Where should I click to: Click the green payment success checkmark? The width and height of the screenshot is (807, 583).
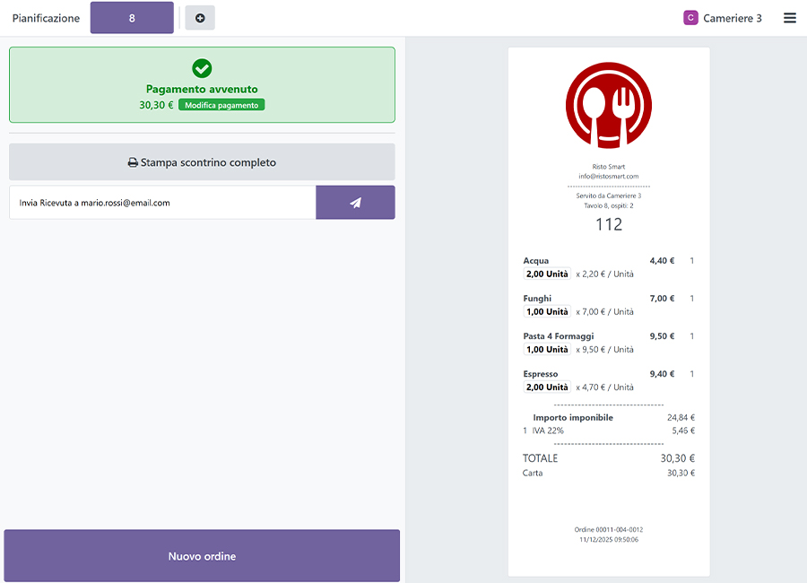[202, 68]
